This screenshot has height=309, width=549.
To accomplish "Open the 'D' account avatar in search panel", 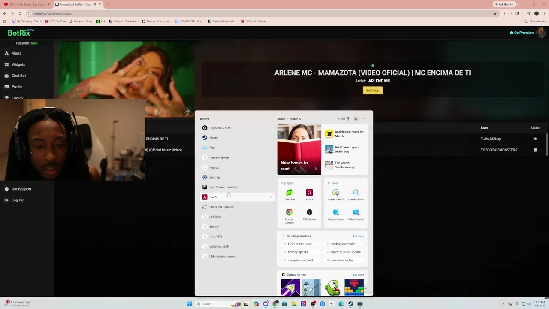I will pyautogui.click(x=356, y=119).
